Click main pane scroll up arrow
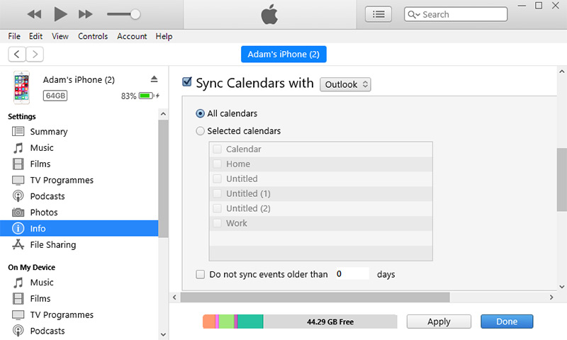Image resolution: width=567 pixels, height=340 pixels. [561, 72]
